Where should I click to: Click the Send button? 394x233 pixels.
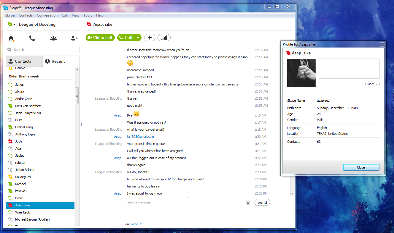pyautogui.click(x=262, y=202)
